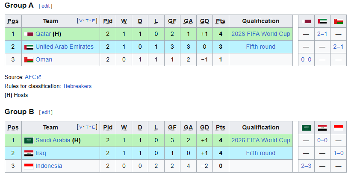
Task: Click Group A 2026 FIFA World Cup qualification link
Action: point(260,34)
